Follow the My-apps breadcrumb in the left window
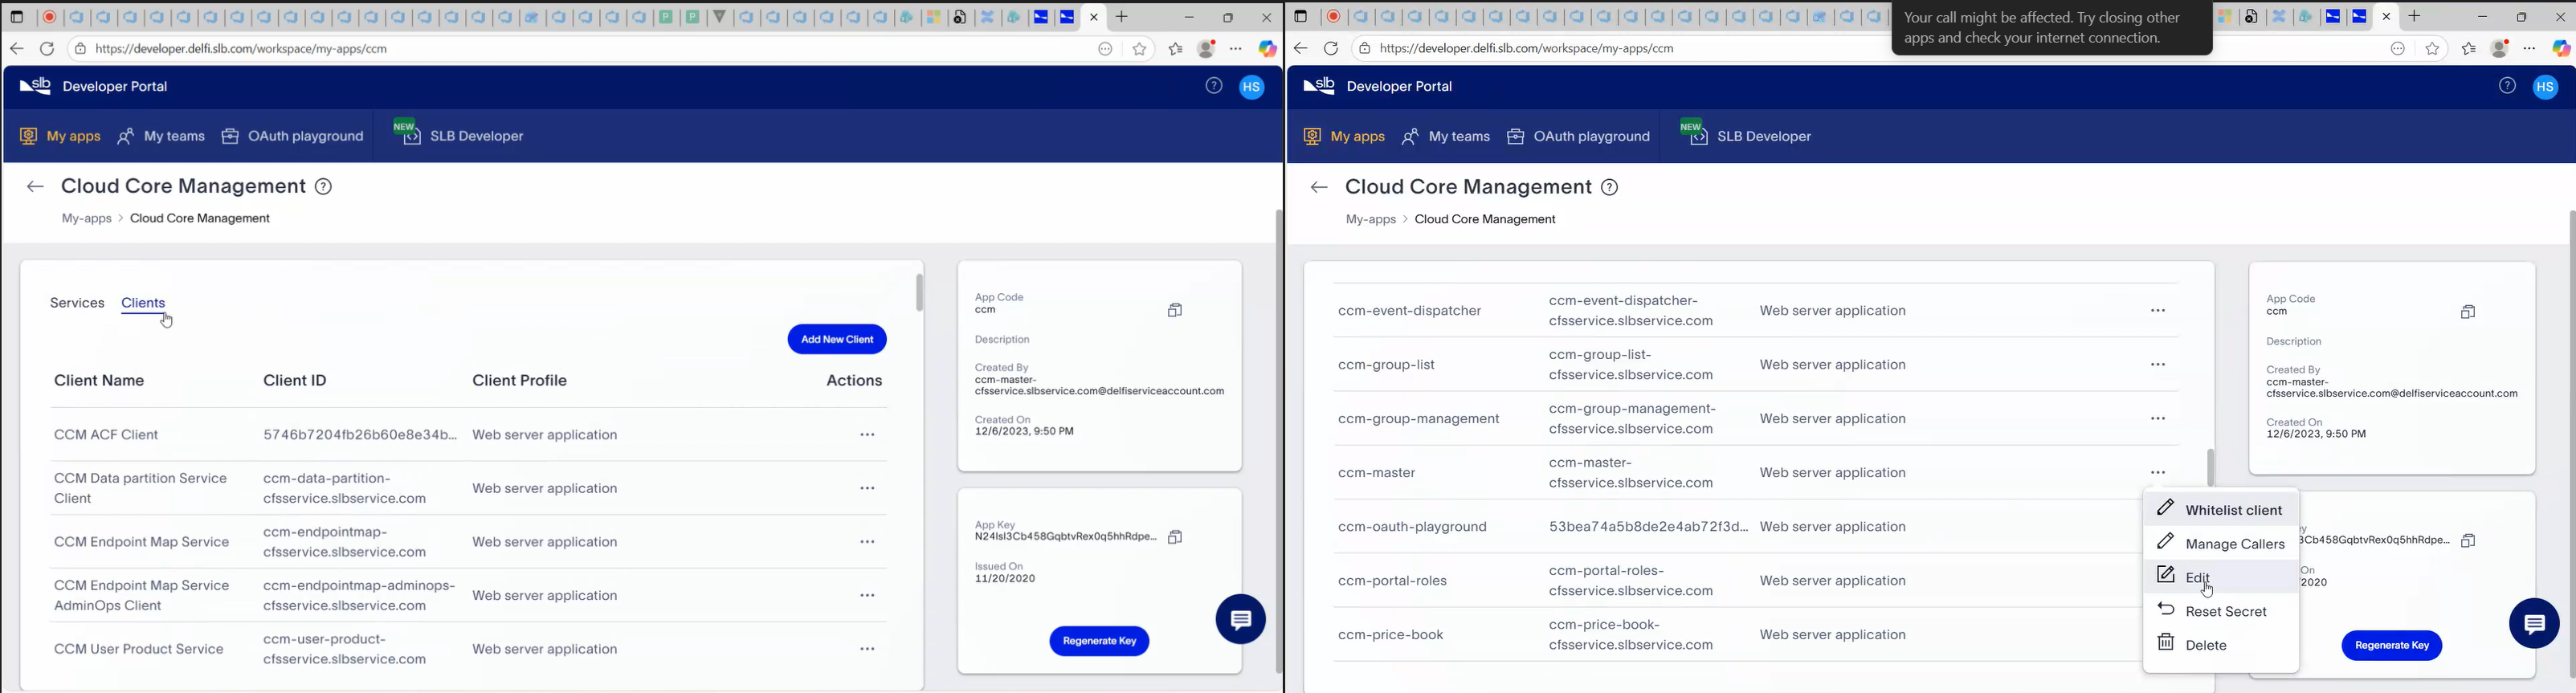The height and width of the screenshot is (693, 2576). point(86,219)
